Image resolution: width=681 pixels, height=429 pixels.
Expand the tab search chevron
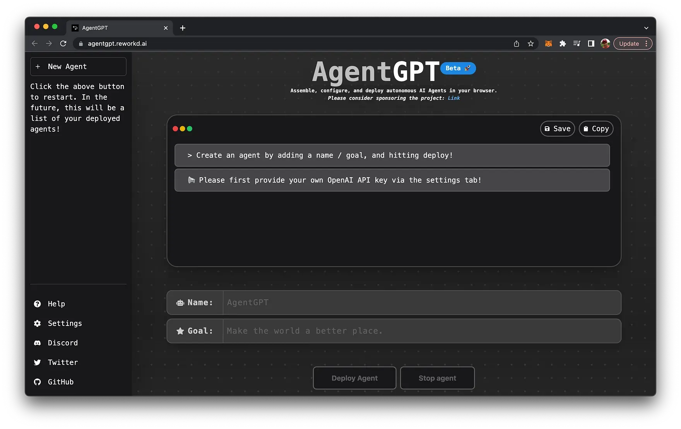(646, 28)
